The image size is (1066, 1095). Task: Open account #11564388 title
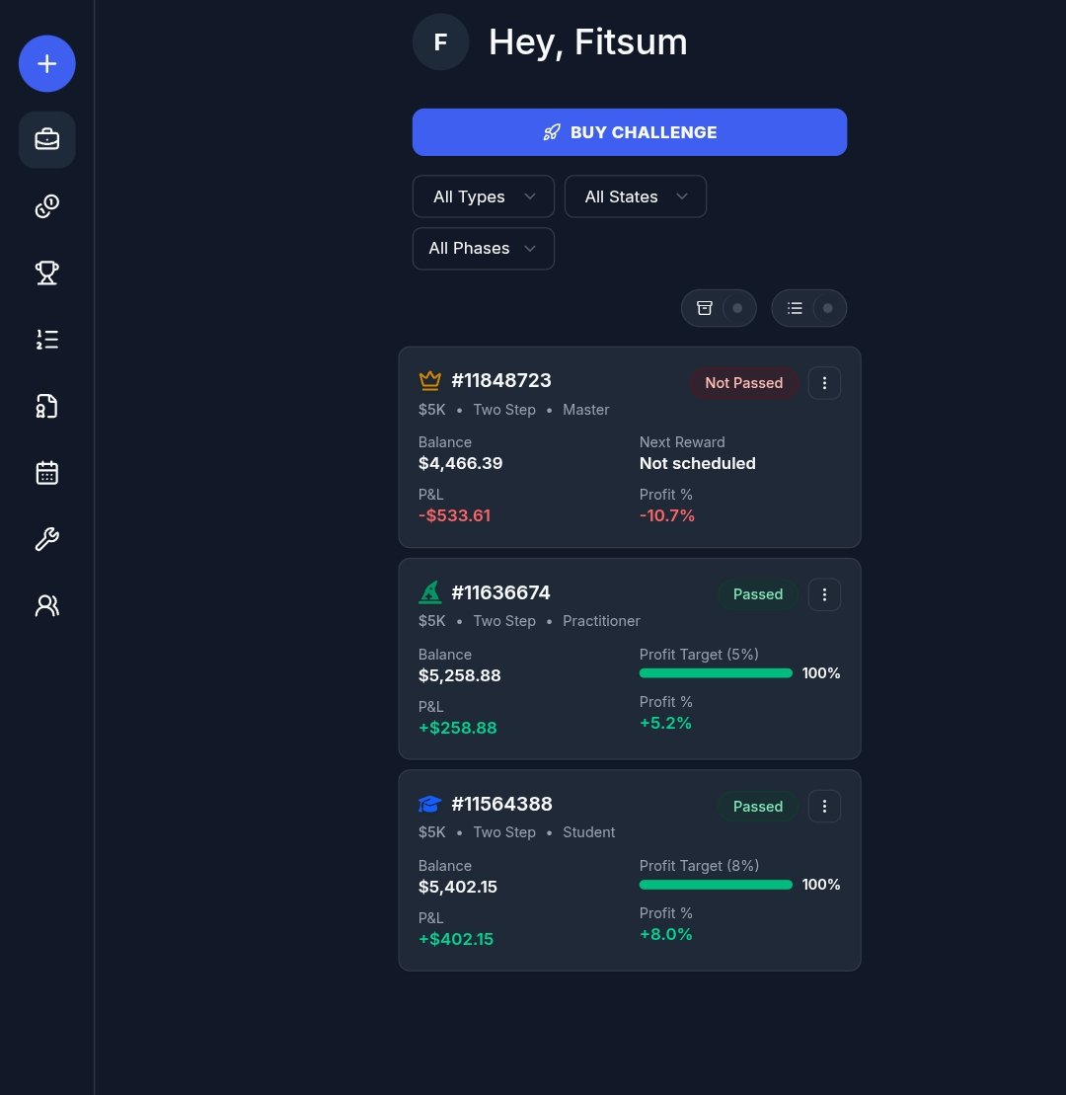click(x=502, y=805)
